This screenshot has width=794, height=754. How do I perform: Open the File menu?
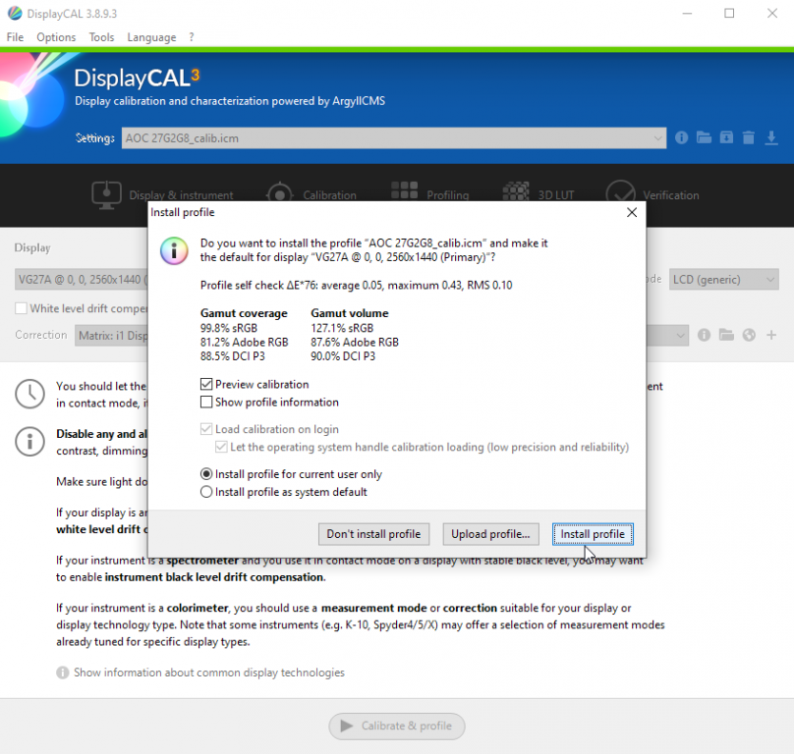(15, 37)
